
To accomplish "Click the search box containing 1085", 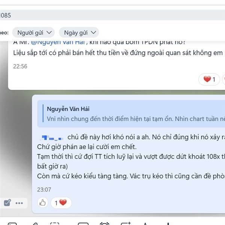I will (112, 15).
